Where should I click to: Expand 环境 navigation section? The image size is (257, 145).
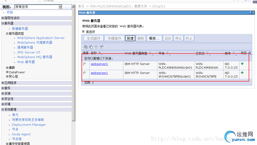[2, 104]
